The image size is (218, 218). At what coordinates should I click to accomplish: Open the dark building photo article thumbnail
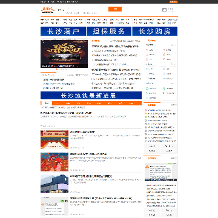click(54, 184)
